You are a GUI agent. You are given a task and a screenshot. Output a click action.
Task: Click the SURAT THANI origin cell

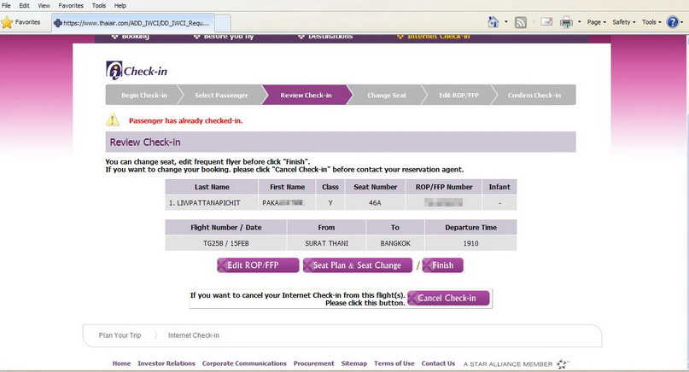tap(326, 243)
